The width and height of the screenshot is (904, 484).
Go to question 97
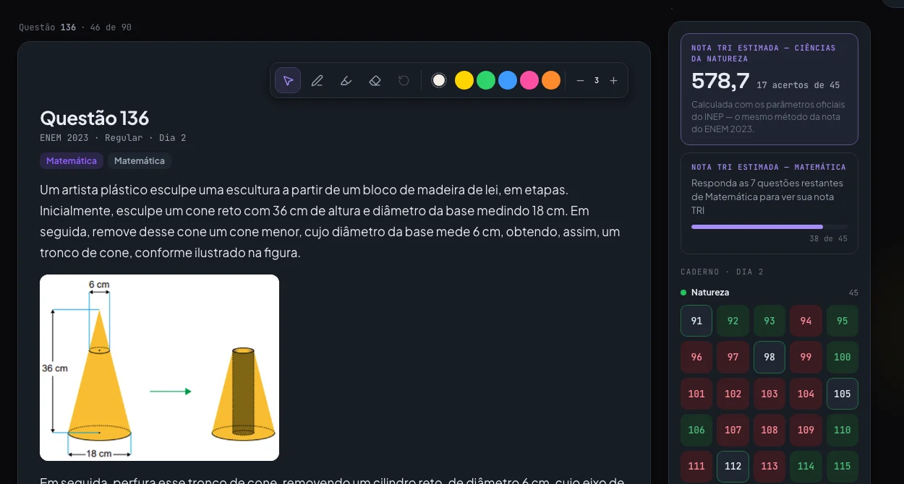tap(733, 357)
